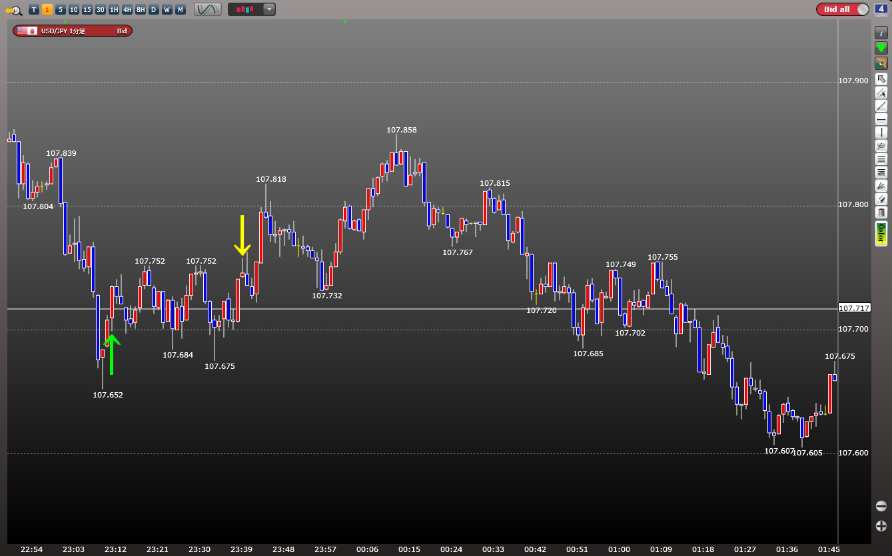Screen dimensions: 892x556
Task: Click the 01:00 time axis label
Action: pos(620,549)
